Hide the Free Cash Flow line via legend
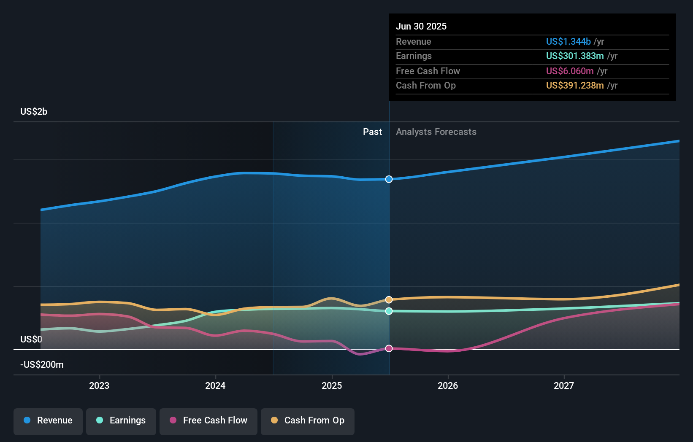 click(x=208, y=420)
